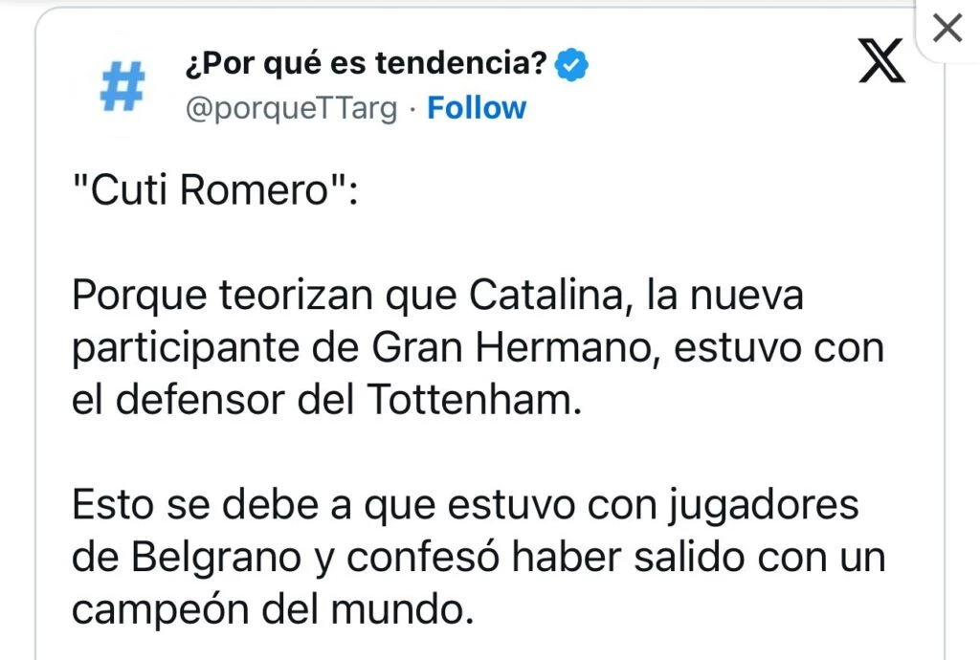
Task: Open the X logo link
Action: coord(881,65)
